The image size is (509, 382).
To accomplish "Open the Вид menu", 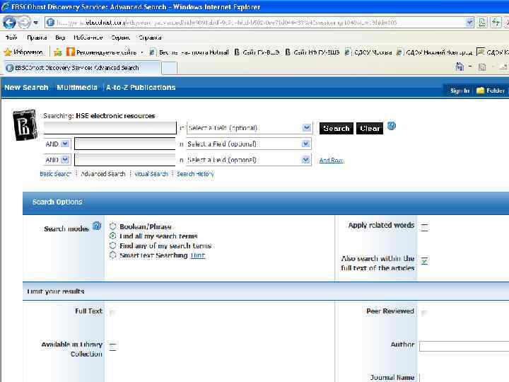I will click(x=60, y=37).
